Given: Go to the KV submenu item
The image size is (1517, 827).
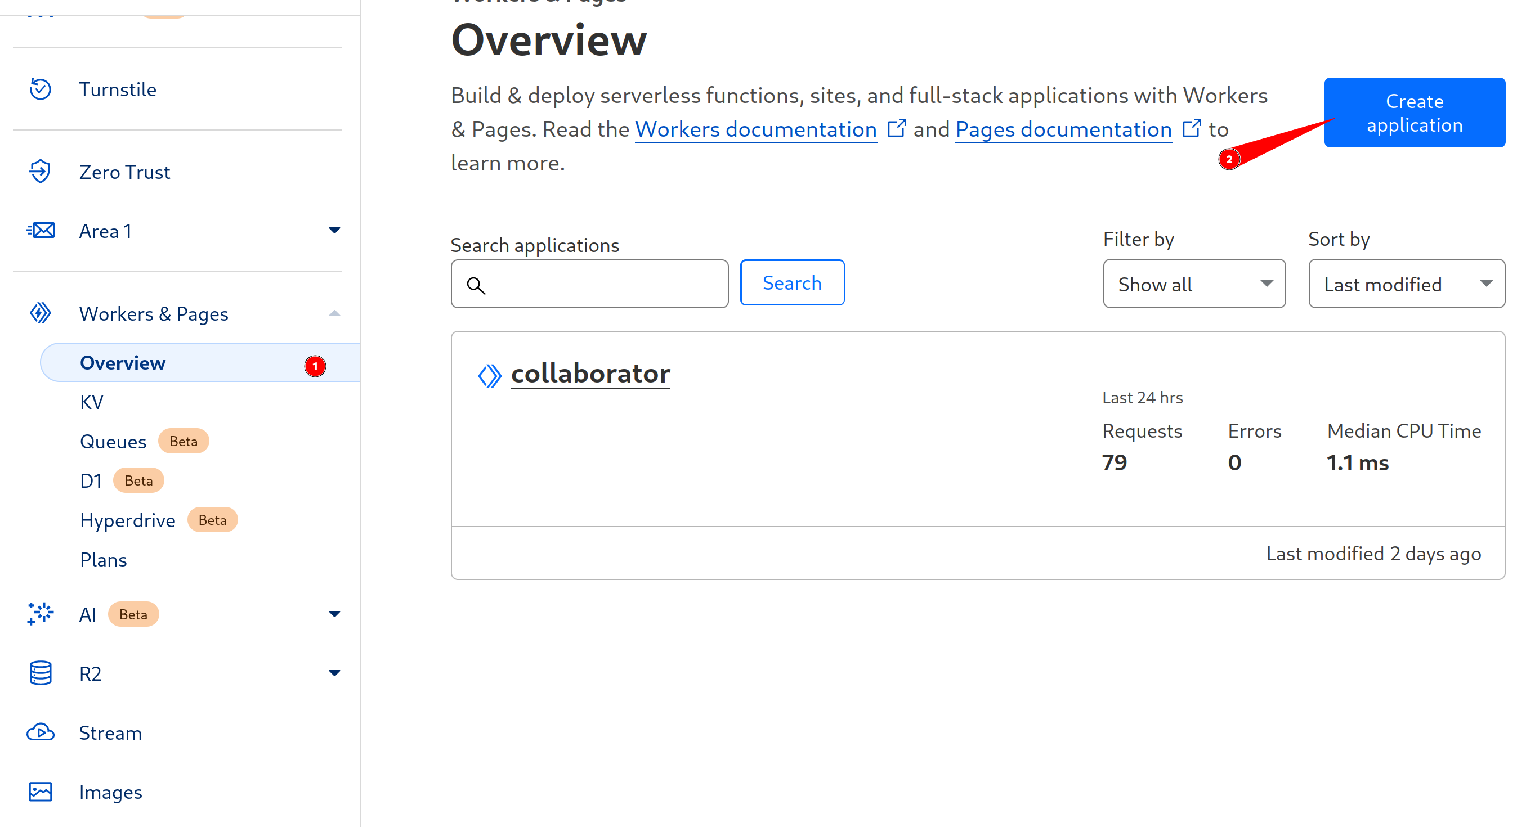Looking at the screenshot, I should point(92,402).
